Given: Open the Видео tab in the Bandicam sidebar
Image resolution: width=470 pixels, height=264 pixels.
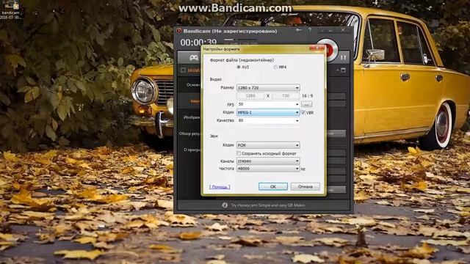Looking at the screenshot, I should point(189,101).
